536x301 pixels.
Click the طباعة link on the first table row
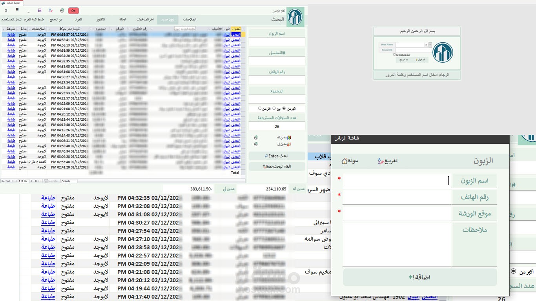click(x=11, y=34)
